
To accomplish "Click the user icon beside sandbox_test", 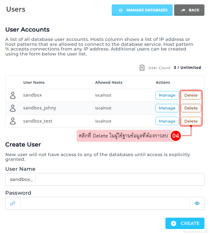I will point(13,121).
